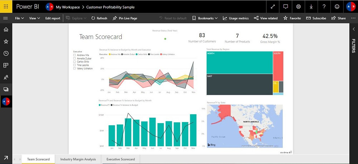Go to Home in the left sidebar

tap(6, 29)
